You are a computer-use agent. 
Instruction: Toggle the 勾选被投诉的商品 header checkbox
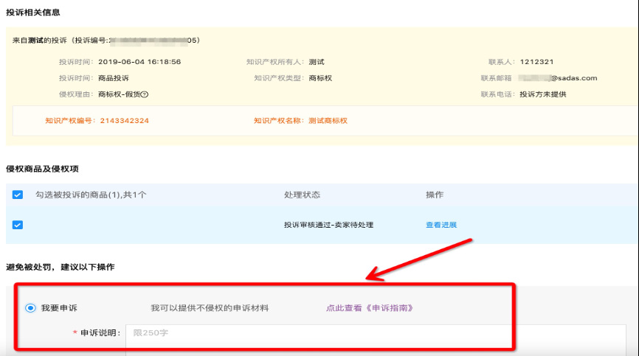[x=18, y=195]
